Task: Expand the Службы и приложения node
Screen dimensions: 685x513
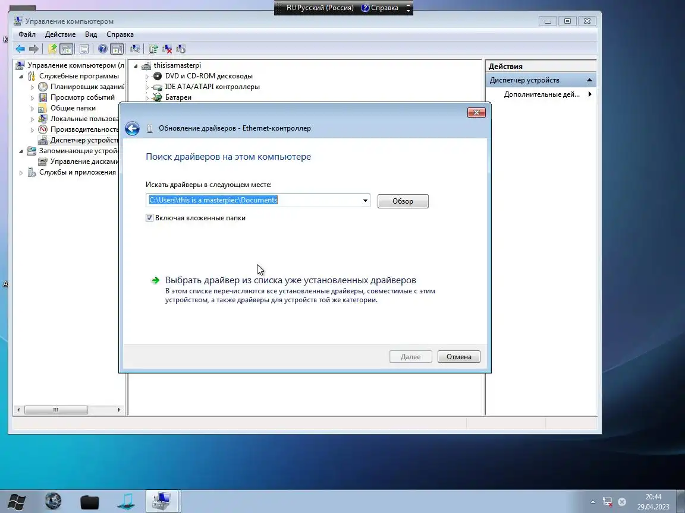Action: tap(21, 172)
